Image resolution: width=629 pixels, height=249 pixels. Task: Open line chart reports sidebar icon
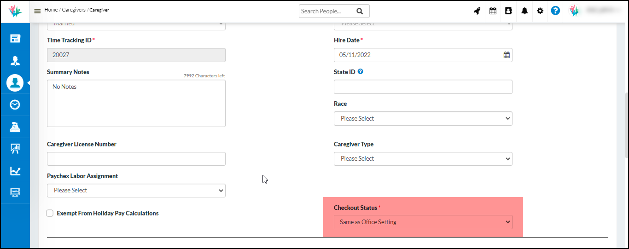click(x=15, y=171)
